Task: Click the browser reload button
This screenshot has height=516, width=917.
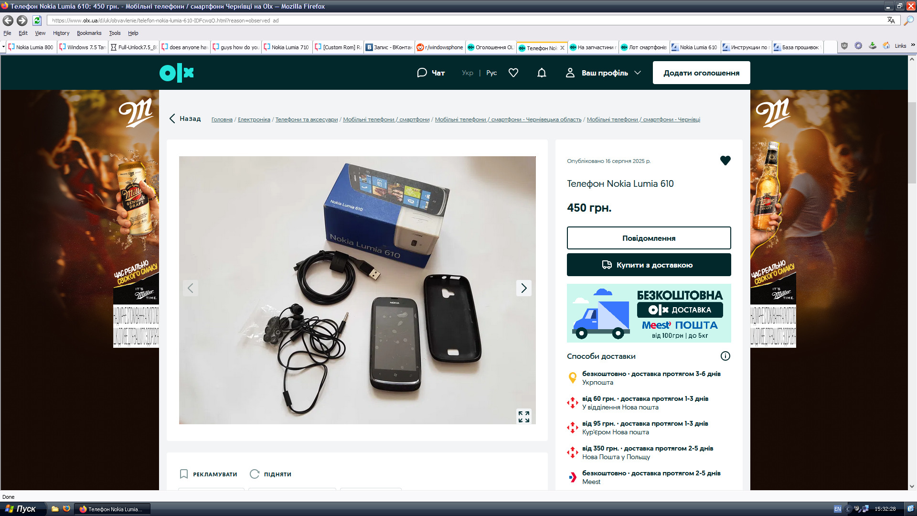Action: tap(37, 21)
